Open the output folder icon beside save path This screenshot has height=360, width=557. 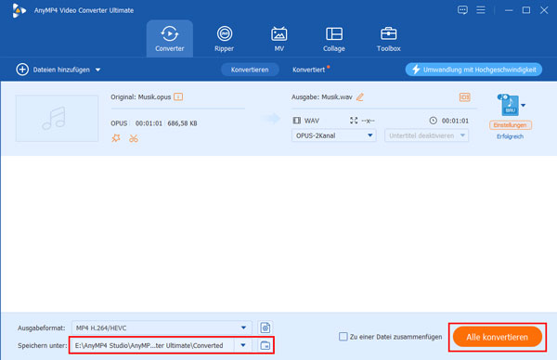(265, 345)
